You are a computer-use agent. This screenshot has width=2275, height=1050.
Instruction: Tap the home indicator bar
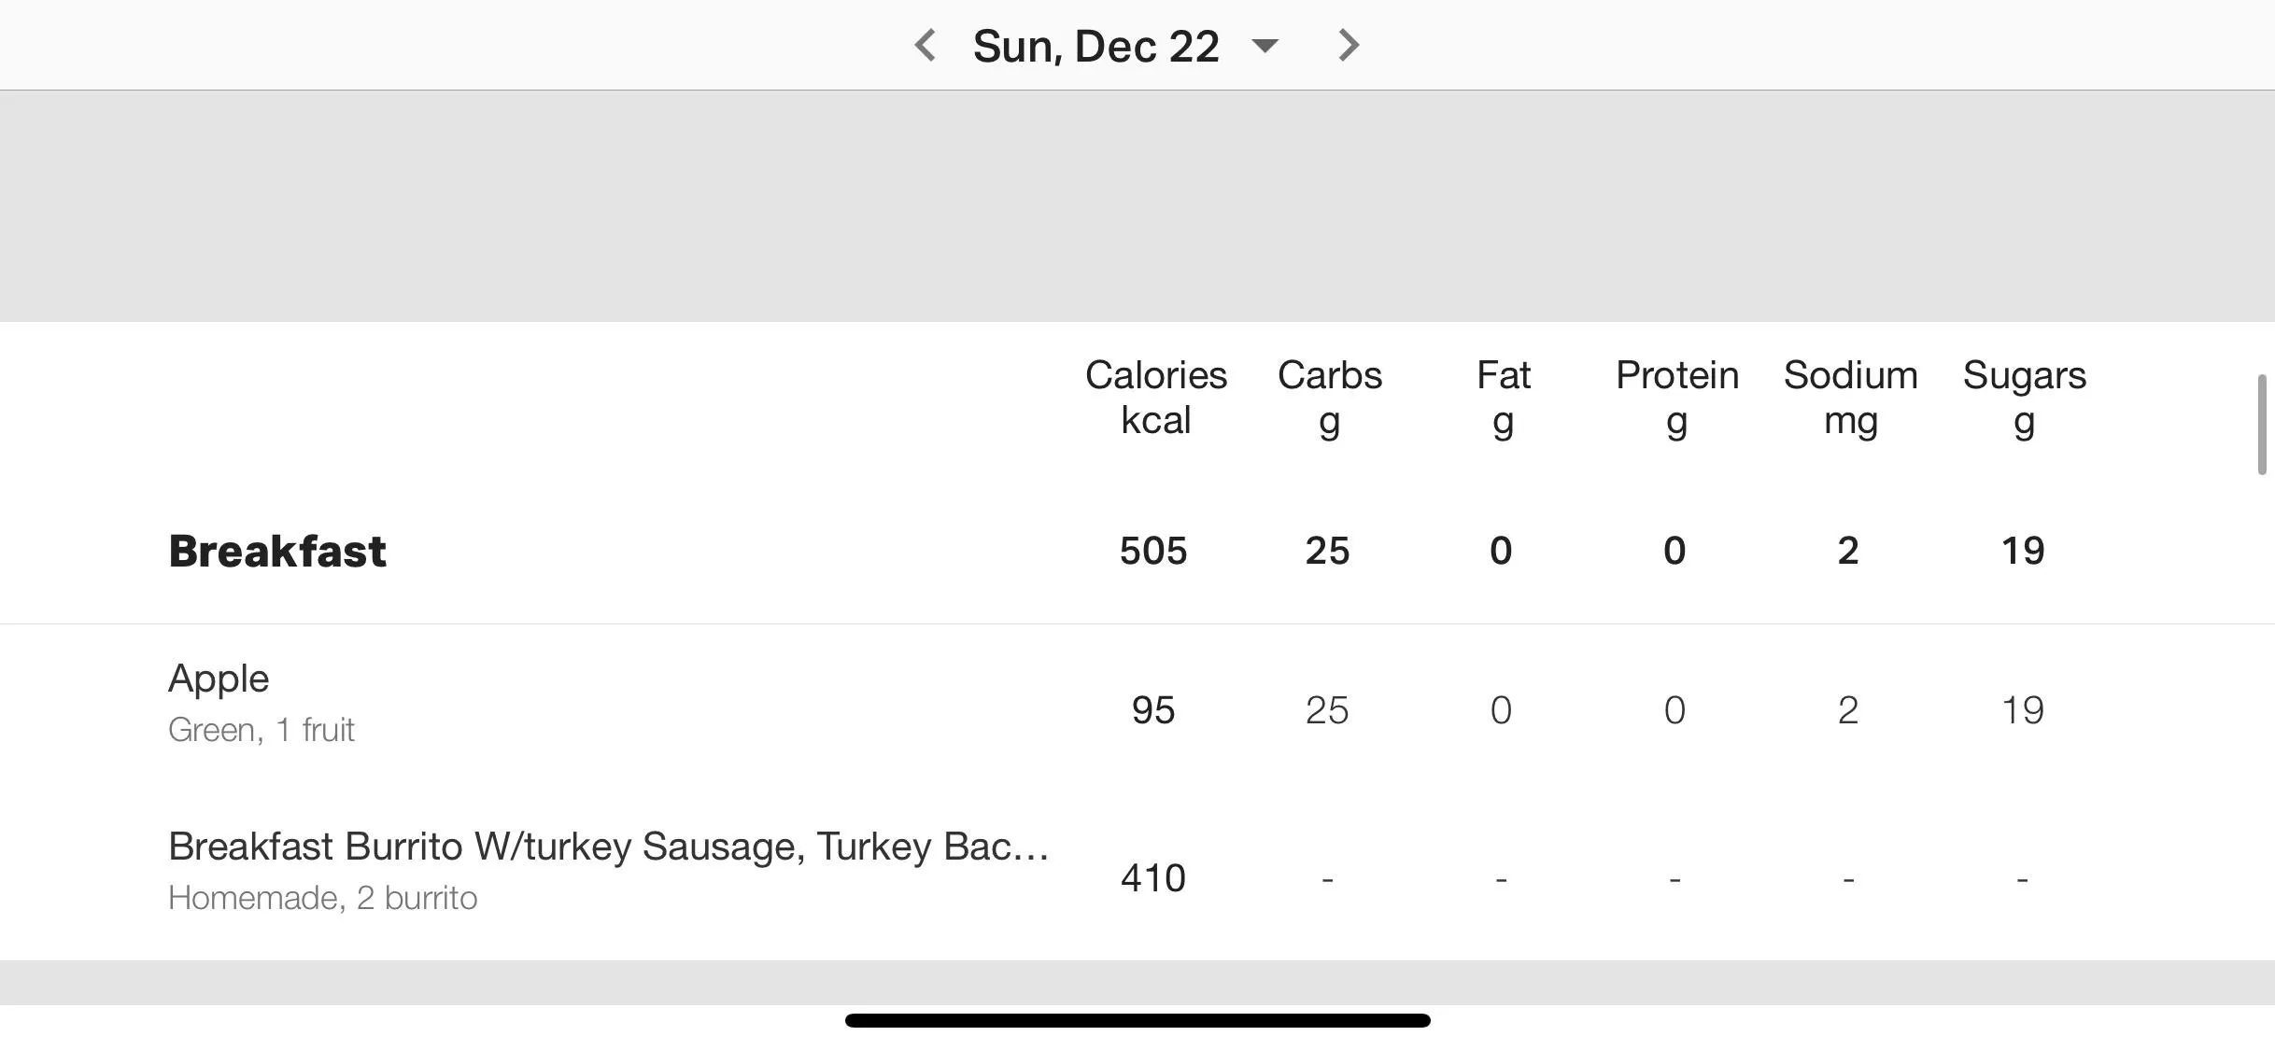tap(1137, 1020)
